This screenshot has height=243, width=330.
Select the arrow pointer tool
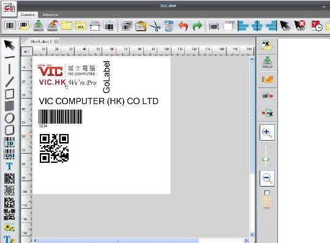tap(9, 45)
